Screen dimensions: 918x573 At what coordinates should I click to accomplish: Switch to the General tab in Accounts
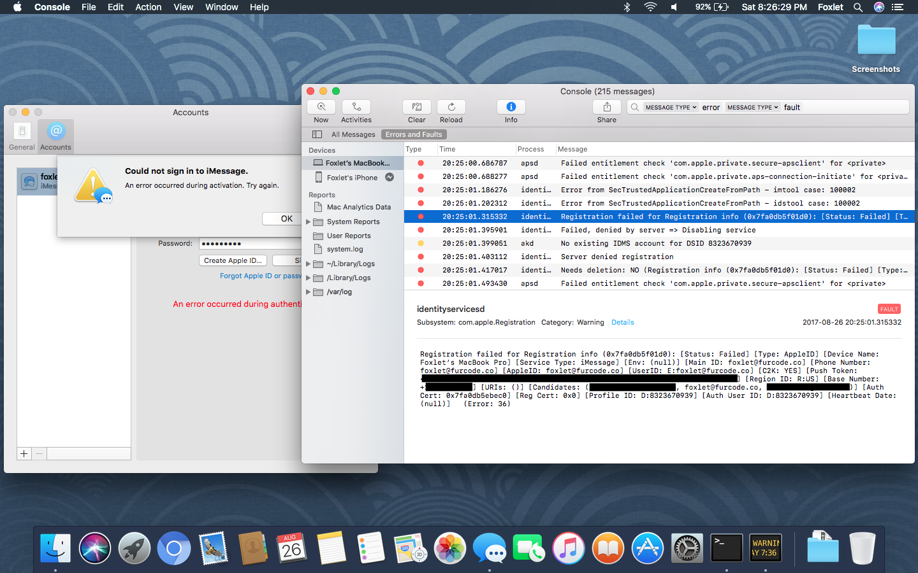22,136
